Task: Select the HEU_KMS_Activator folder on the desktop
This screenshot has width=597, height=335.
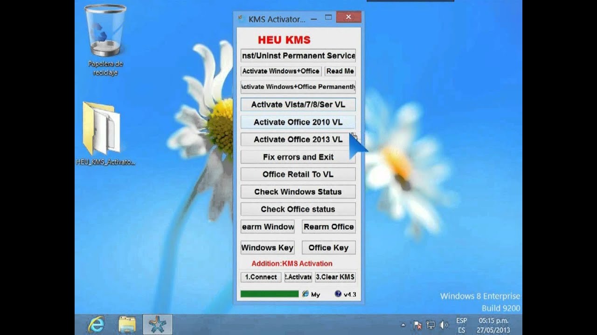Action: coord(105,134)
